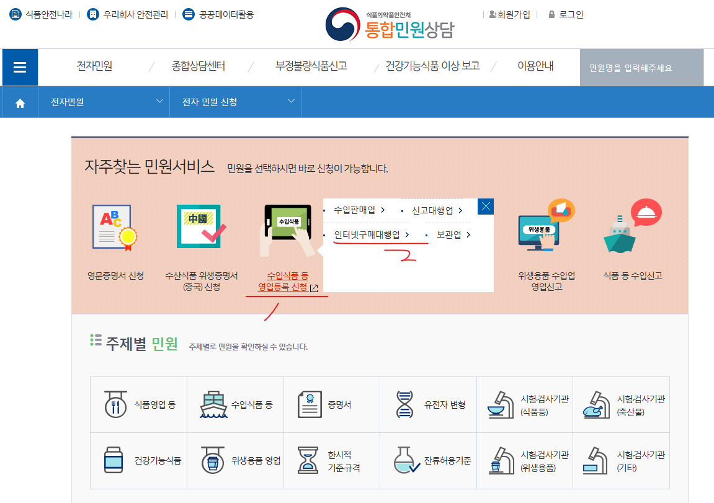Click the 민원명을 입력해주세요 search field
The image size is (714, 503).
641,67
